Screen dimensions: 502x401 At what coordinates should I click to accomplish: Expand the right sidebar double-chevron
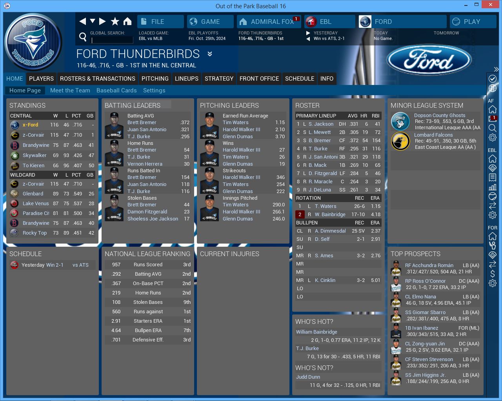tap(496, 69)
